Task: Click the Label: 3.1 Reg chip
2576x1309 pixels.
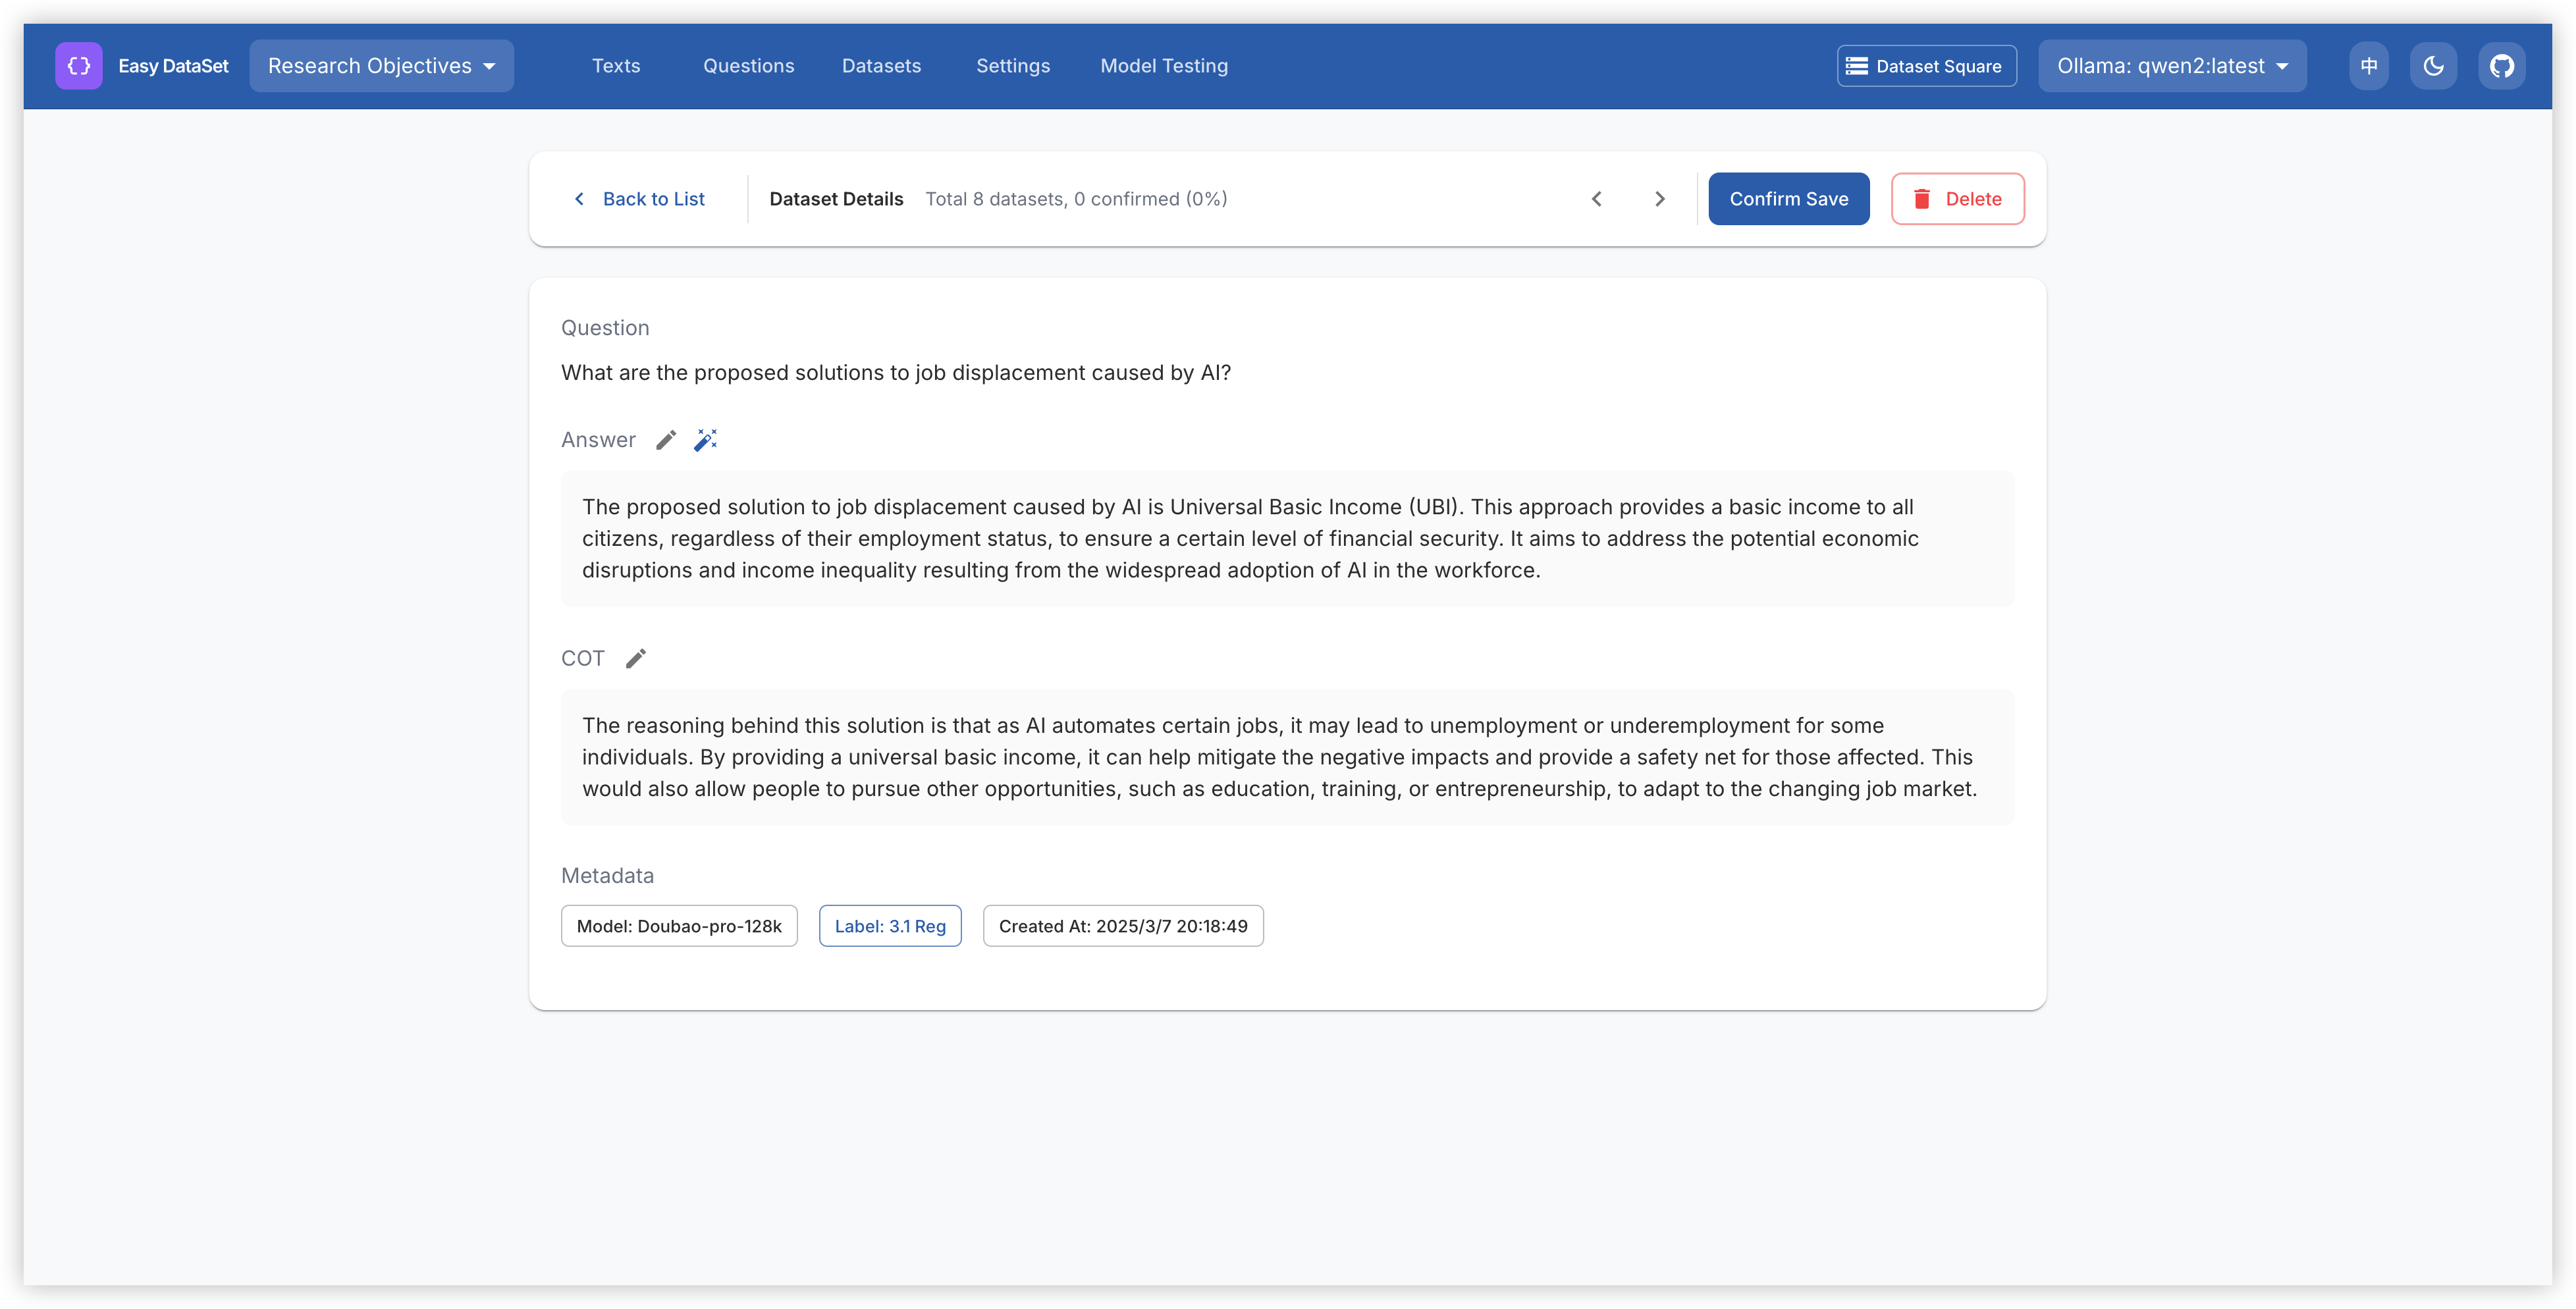Action: [890, 926]
